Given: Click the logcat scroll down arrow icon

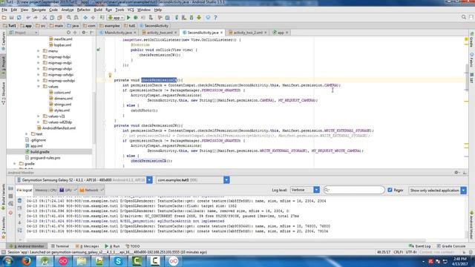Looking at the screenshot, I should [19, 222].
